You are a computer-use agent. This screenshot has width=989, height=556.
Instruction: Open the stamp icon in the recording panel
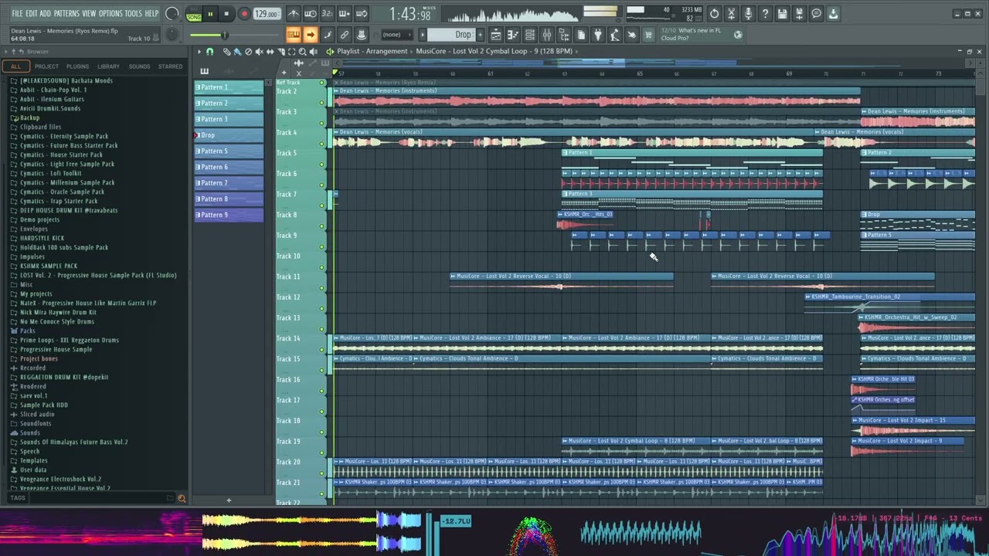[x=362, y=35]
